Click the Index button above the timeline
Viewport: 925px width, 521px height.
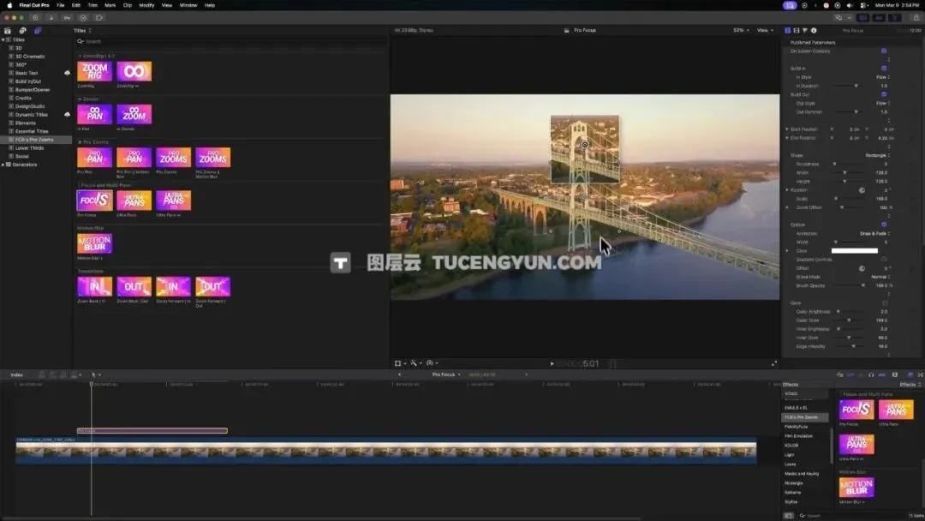17,374
